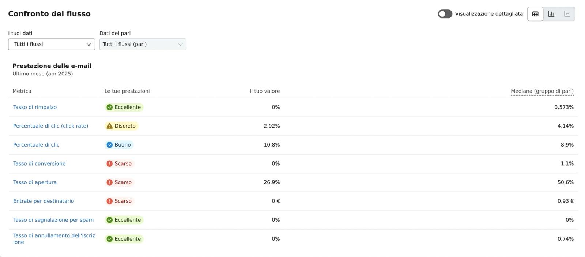Click the blue check icon on Buono

pos(109,145)
